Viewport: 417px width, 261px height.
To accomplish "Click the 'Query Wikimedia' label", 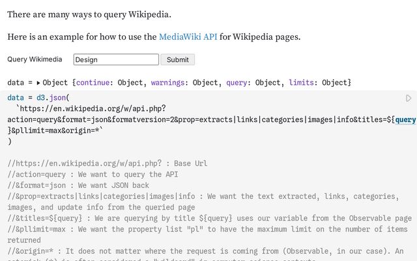I will pos(35,59).
